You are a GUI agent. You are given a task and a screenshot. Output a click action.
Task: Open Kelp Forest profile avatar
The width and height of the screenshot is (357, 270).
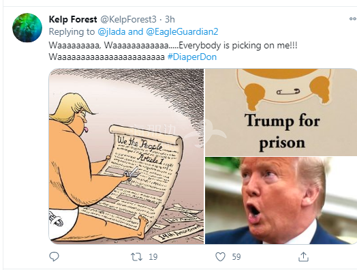(27, 27)
